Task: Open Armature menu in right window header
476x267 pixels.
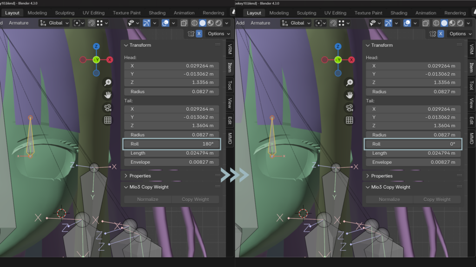Action: [x=260, y=23]
